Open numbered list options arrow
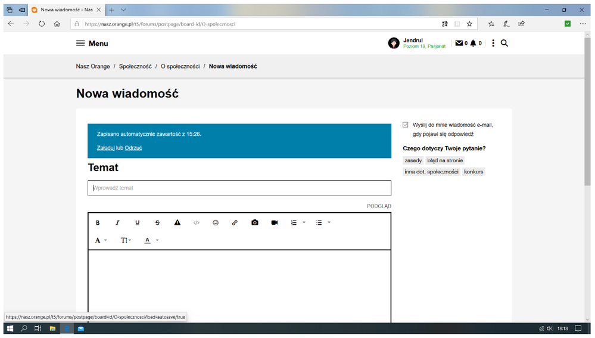The height and width of the screenshot is (338, 595). tap(304, 222)
